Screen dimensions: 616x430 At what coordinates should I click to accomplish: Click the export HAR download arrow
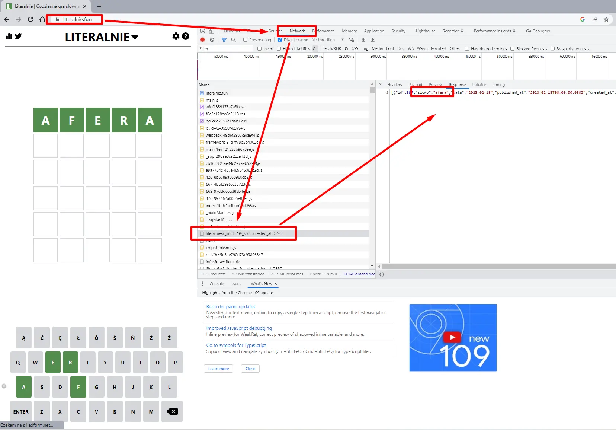coord(373,40)
